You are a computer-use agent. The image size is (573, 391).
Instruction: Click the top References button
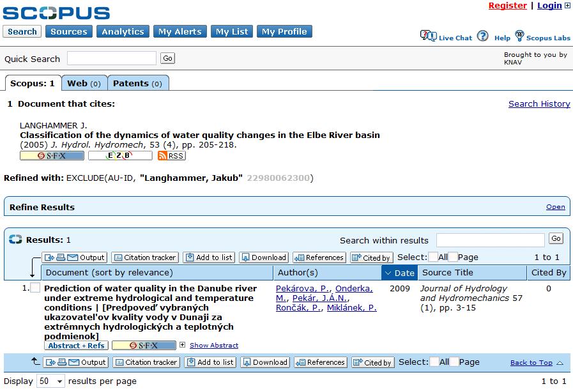point(319,257)
